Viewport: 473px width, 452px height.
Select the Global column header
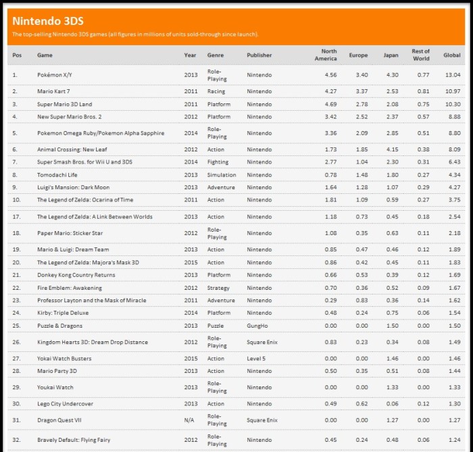[x=452, y=55]
